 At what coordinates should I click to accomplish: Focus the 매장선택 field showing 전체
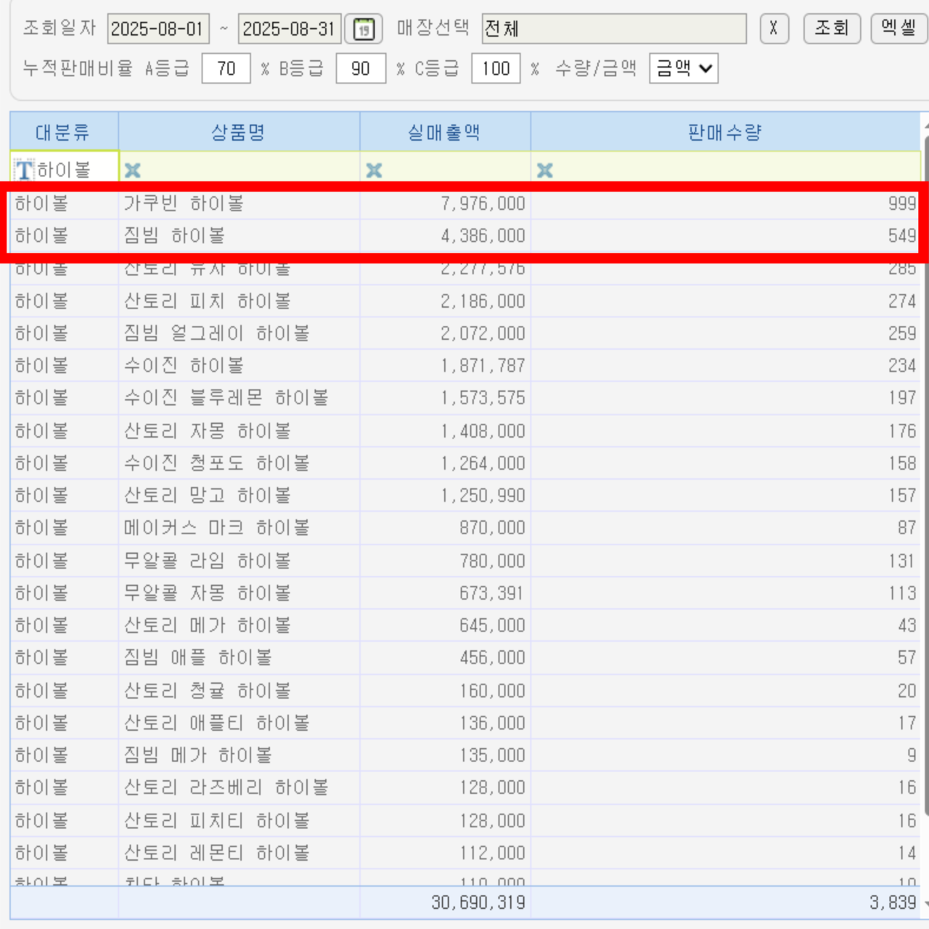[615, 29]
